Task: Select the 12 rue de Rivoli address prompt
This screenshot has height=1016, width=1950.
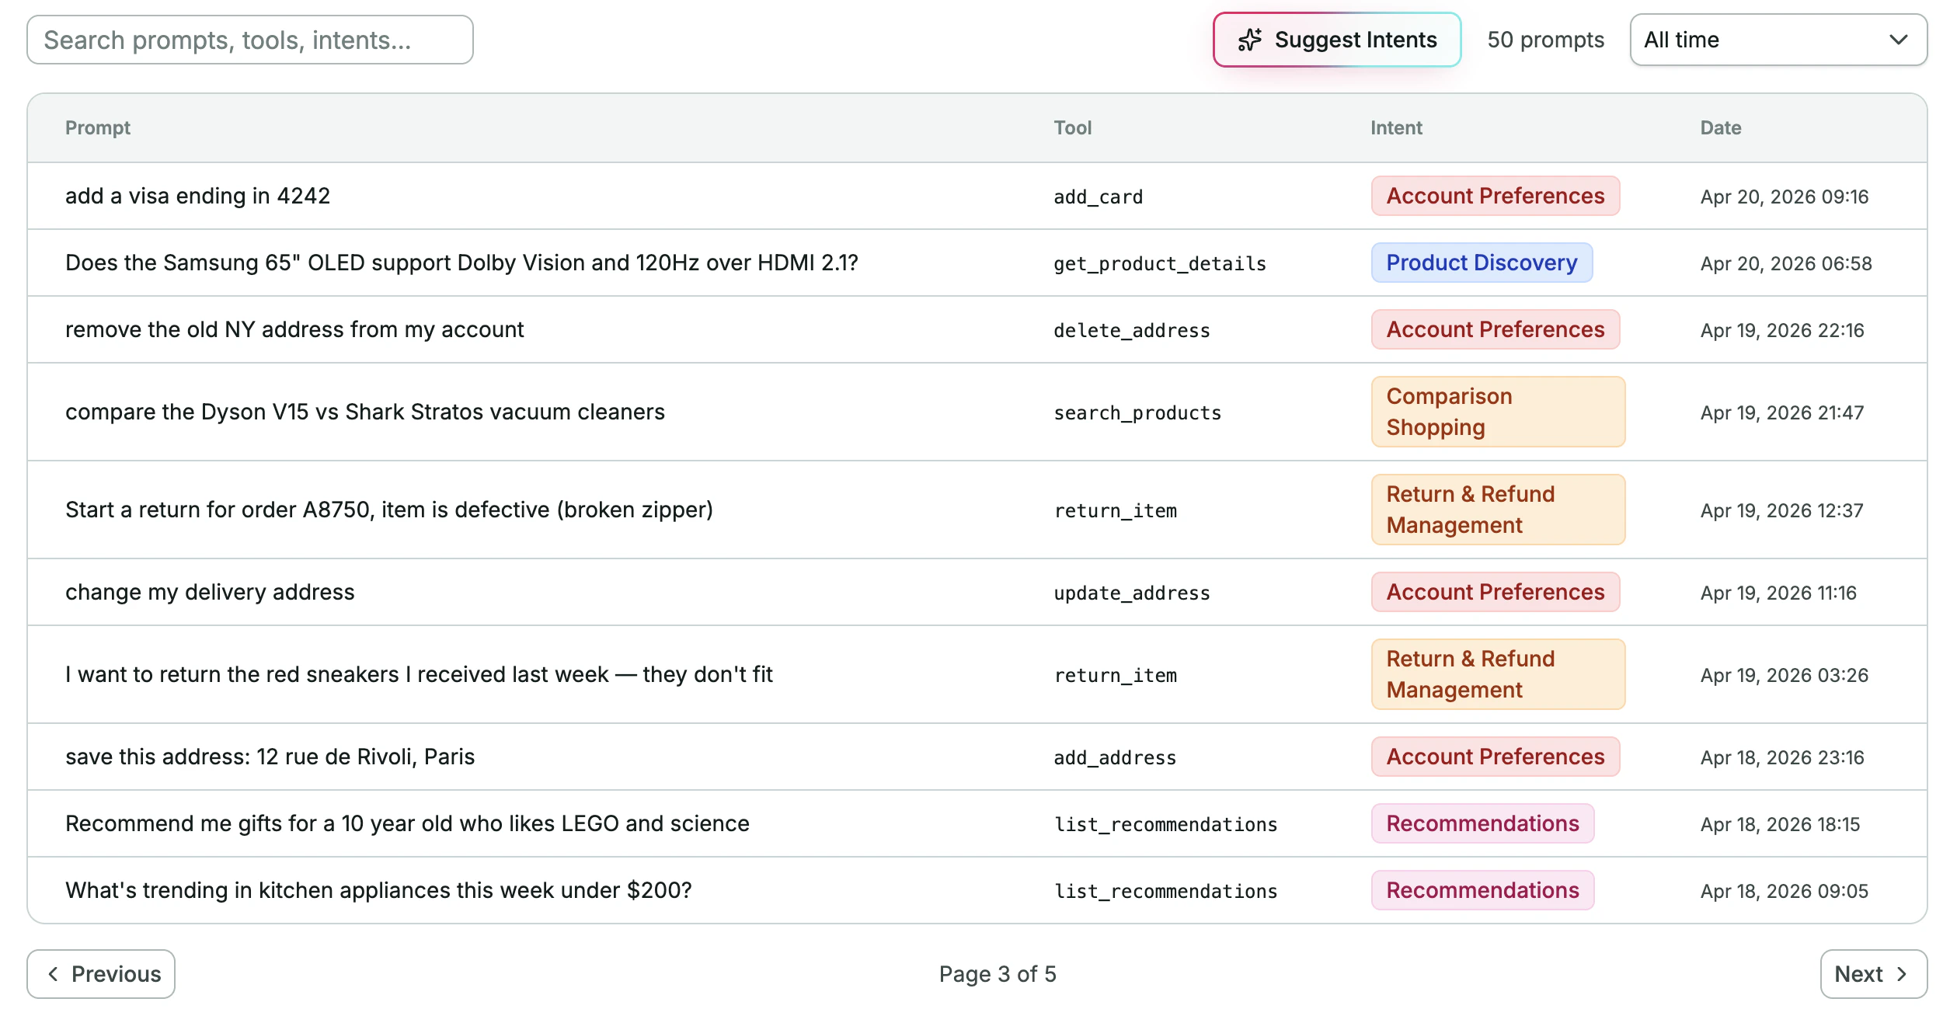Action: 270,757
